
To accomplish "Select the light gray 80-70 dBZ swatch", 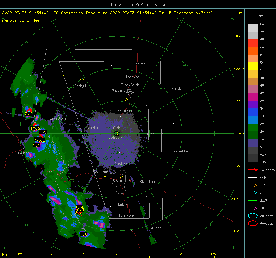I will (x=253, y=28).
